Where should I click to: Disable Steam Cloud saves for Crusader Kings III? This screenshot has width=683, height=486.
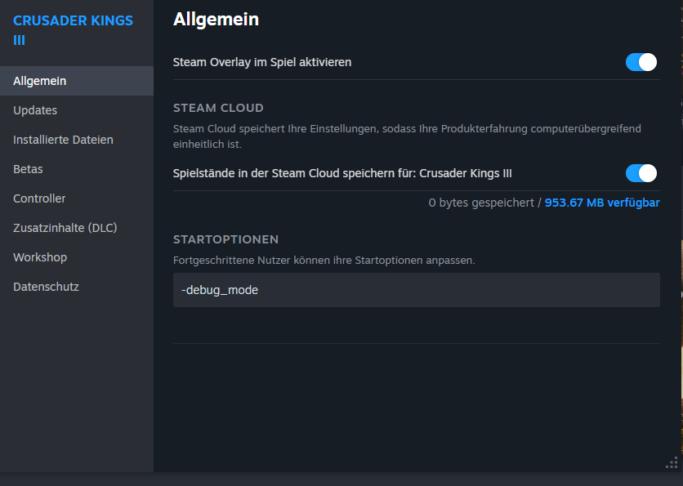641,173
